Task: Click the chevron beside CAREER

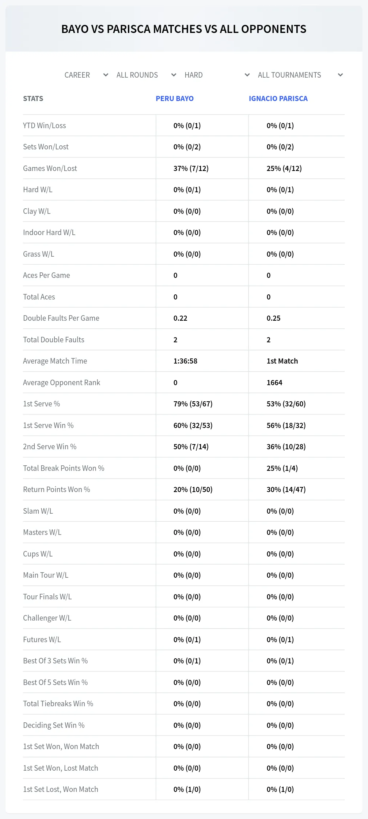Action: (x=106, y=75)
